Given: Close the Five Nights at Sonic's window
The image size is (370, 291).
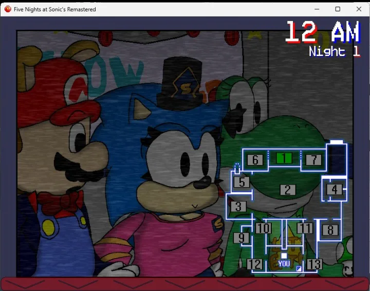Looking at the screenshot, I should 359,9.
